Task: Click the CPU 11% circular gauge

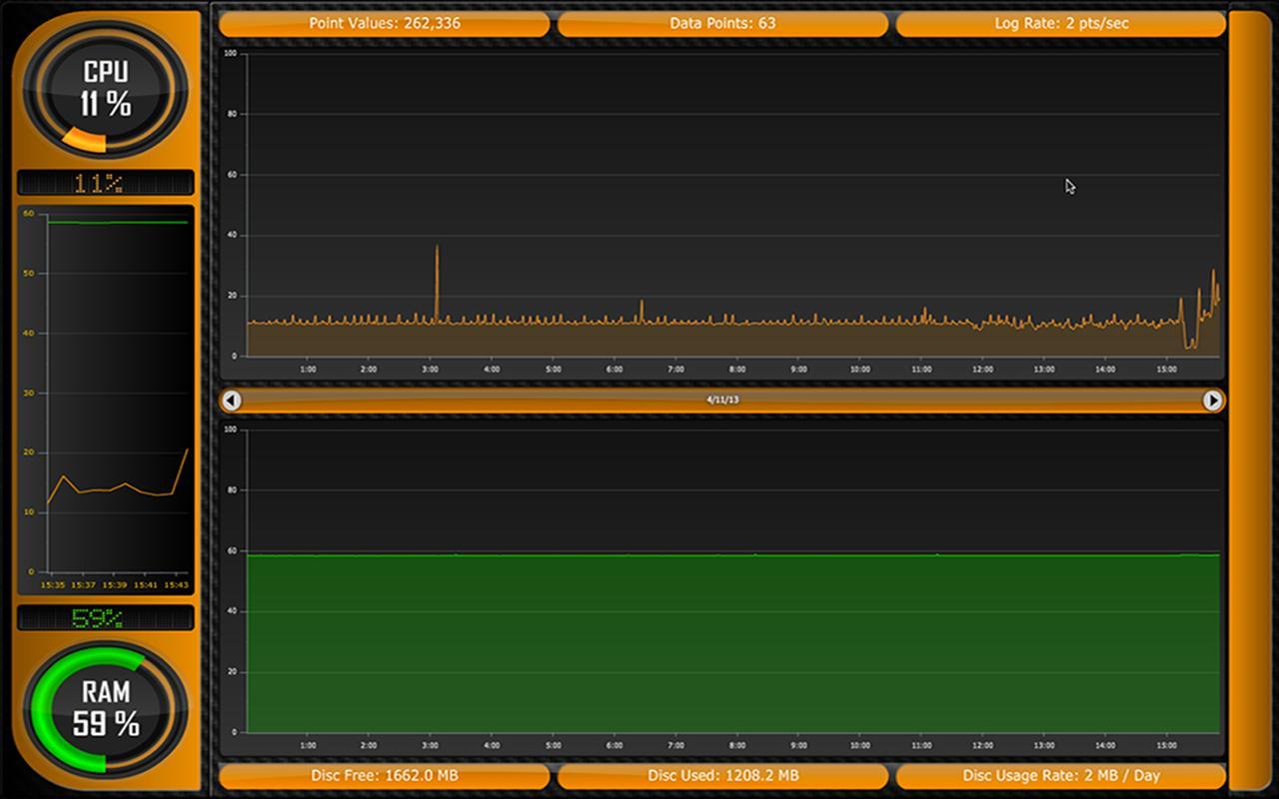Action: pos(106,91)
